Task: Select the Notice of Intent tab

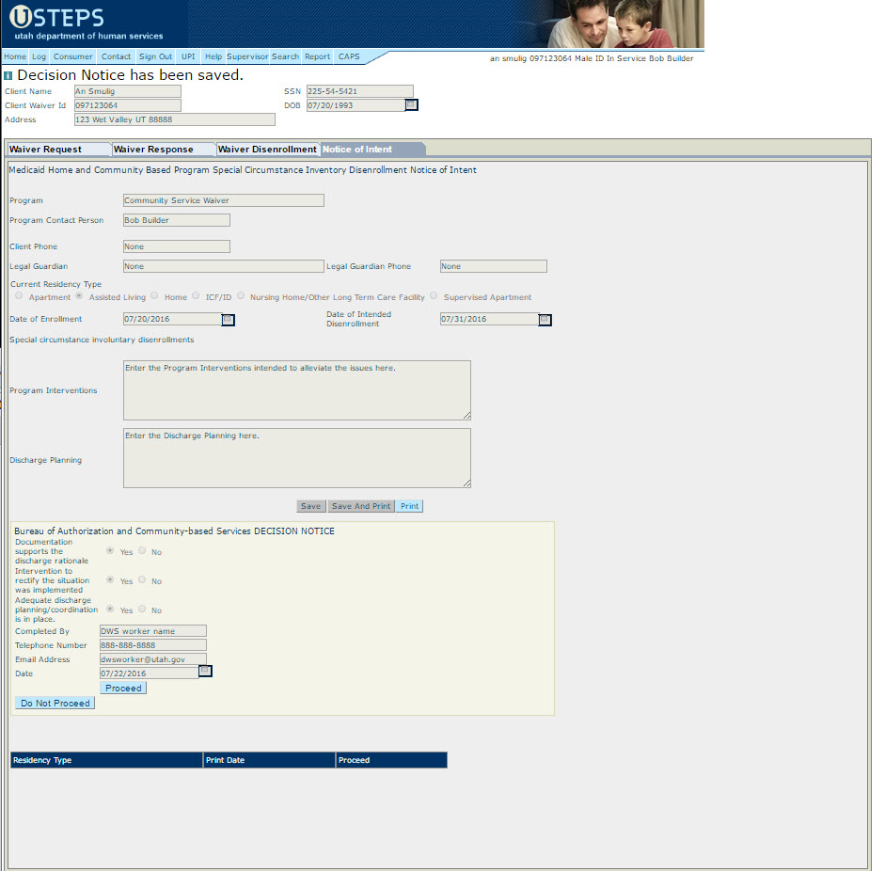Action: [372, 149]
